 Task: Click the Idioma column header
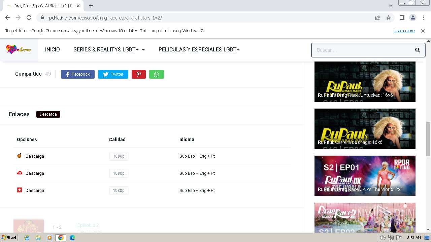point(187,139)
